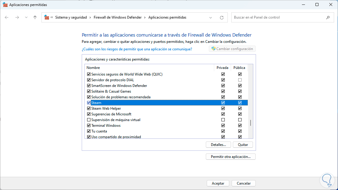Click the applications list scrollbar thumb

[250, 123]
